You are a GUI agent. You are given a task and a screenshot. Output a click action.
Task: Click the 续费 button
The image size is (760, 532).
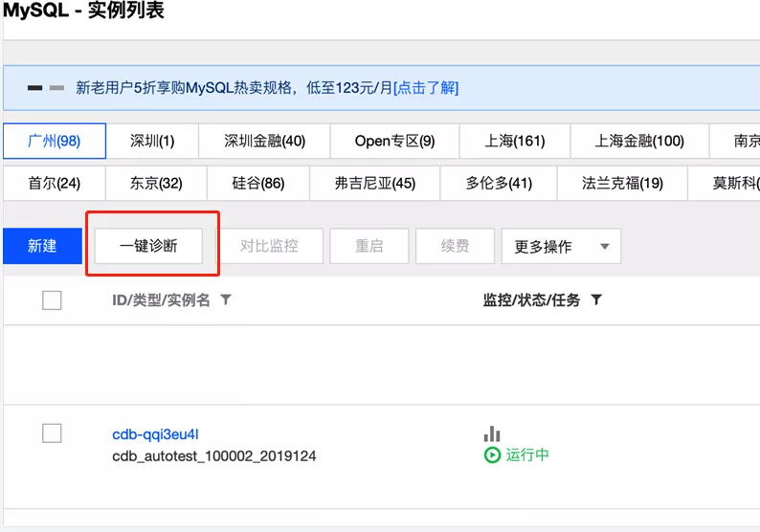point(455,246)
